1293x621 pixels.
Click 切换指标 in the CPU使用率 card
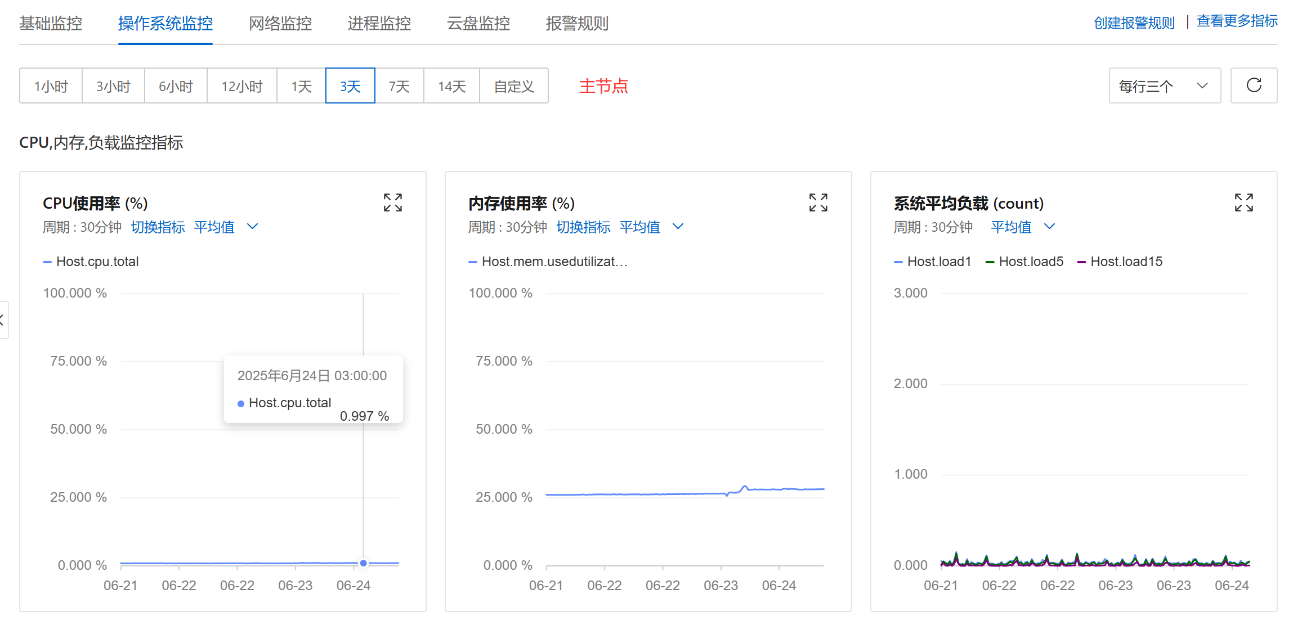tap(158, 227)
